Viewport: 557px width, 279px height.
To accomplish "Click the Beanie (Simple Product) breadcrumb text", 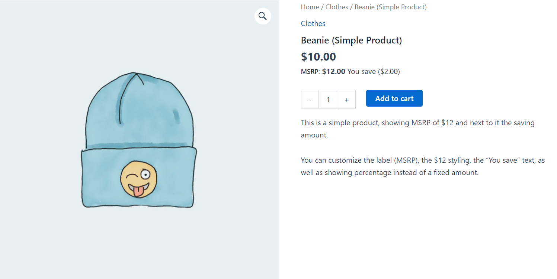I will pyautogui.click(x=391, y=7).
